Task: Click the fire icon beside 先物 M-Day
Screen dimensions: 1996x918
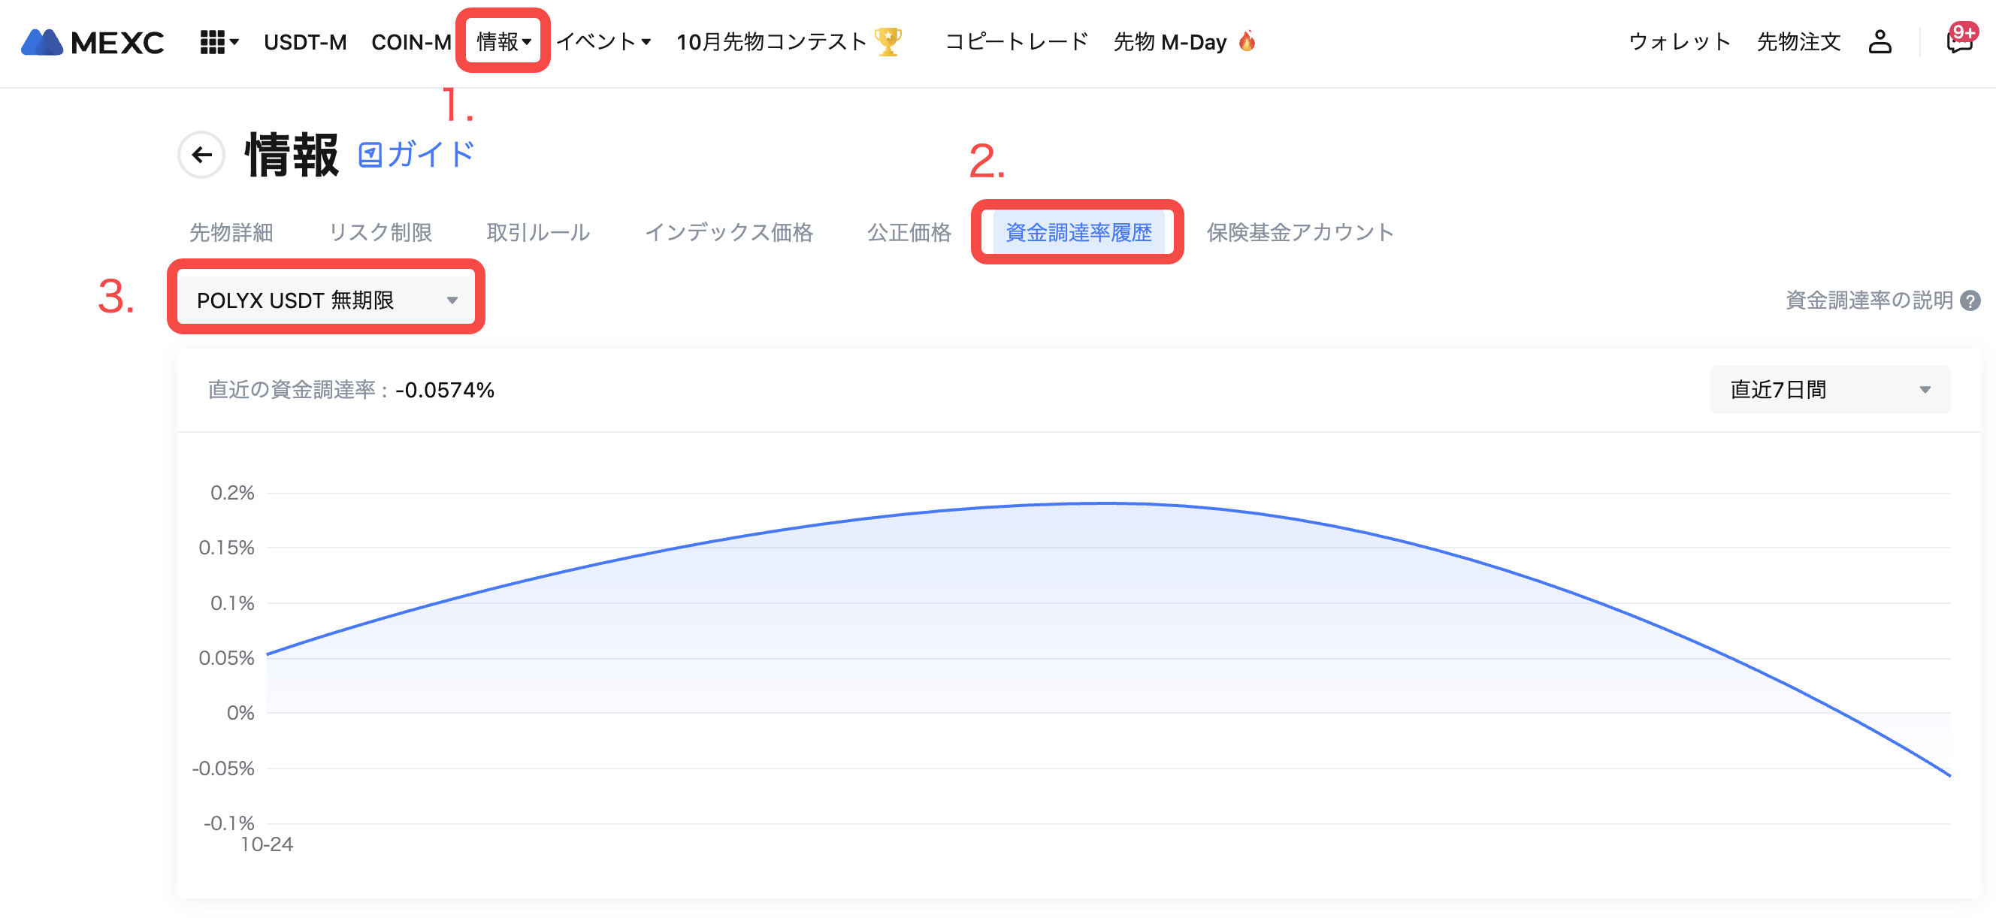Action: [1247, 41]
